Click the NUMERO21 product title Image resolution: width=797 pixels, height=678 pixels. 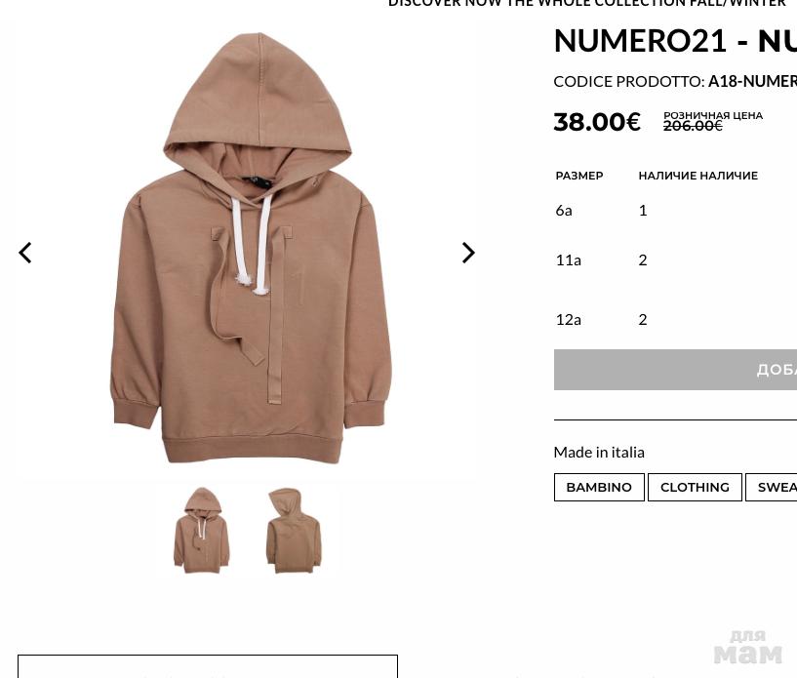(x=675, y=41)
